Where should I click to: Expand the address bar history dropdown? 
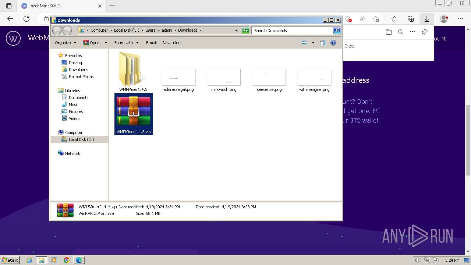pyautogui.click(x=236, y=31)
